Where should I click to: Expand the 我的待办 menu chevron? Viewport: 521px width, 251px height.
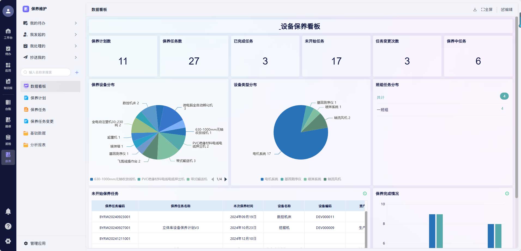point(76,23)
